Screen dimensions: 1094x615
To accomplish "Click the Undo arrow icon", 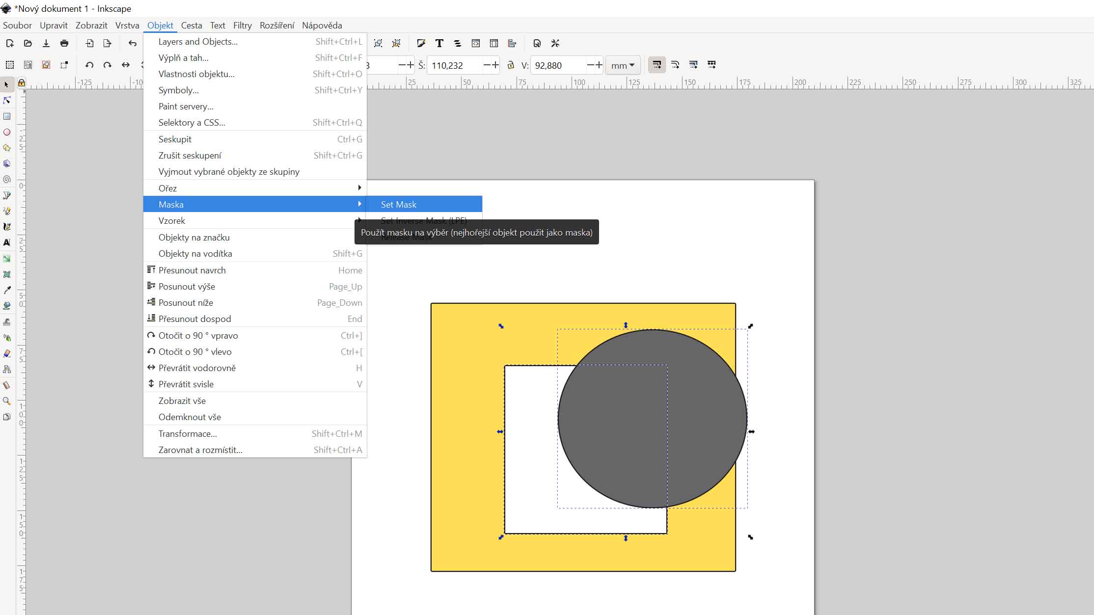I will pyautogui.click(x=132, y=43).
